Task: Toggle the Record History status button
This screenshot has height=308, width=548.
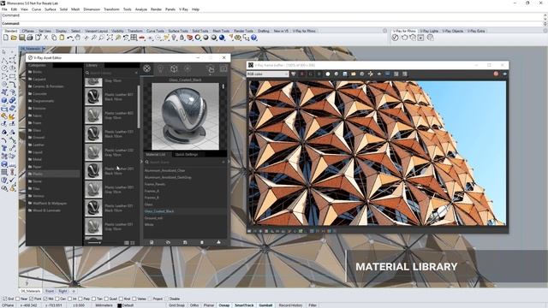Action: point(290,305)
